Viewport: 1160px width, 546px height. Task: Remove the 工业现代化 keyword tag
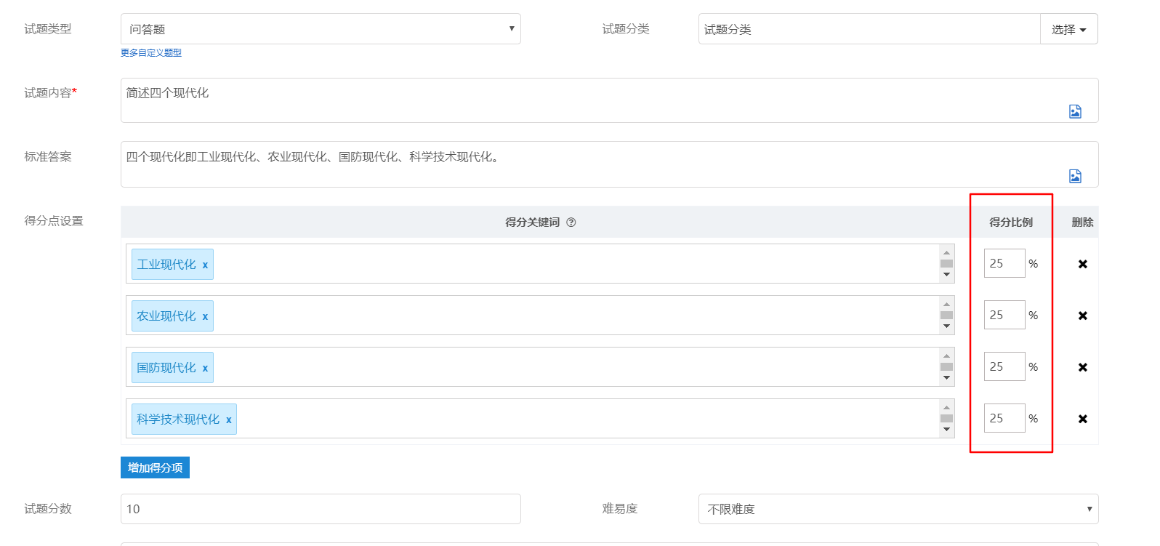pyautogui.click(x=205, y=265)
